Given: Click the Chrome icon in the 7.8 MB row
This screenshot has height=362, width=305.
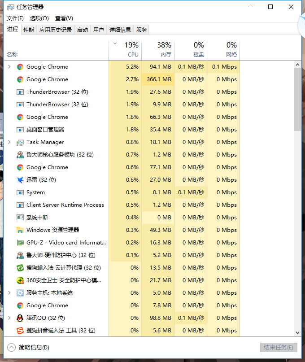Looking at the screenshot, I should click(20, 305).
